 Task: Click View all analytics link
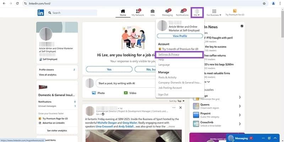point(48,75)
